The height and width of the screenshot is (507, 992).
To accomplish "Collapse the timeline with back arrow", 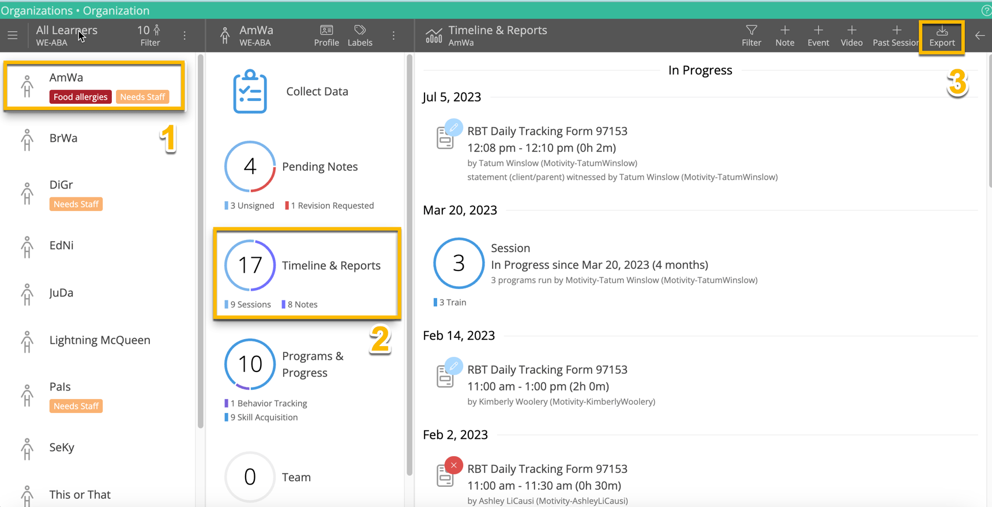I will click(980, 36).
